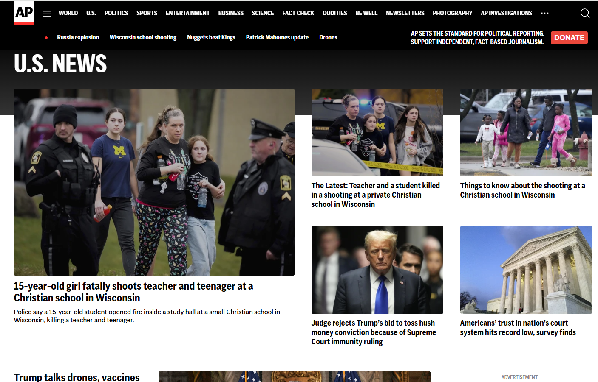This screenshot has height=382, width=598.
Task: Open the search magnifier icon
Action: click(x=585, y=13)
